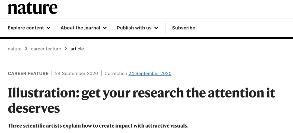The width and height of the screenshot is (293, 133).
Task: Click the Nature logo
Action: point(33,8)
